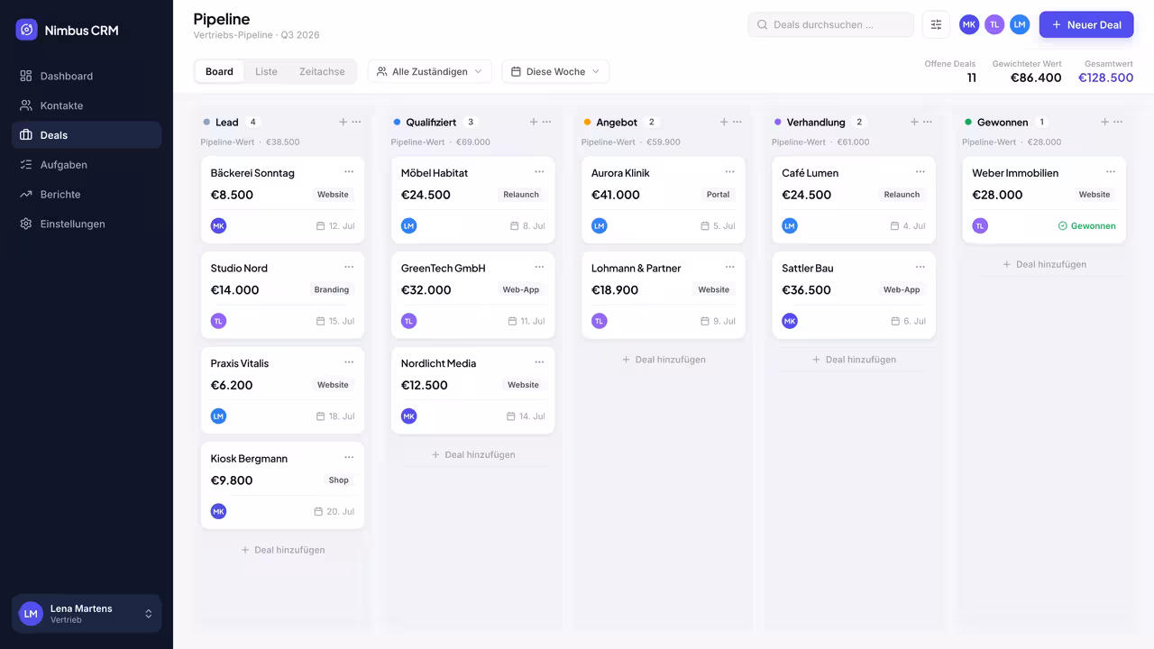This screenshot has height=649, width=1154.
Task: Select Deals in the sidebar
Action: (x=87, y=135)
